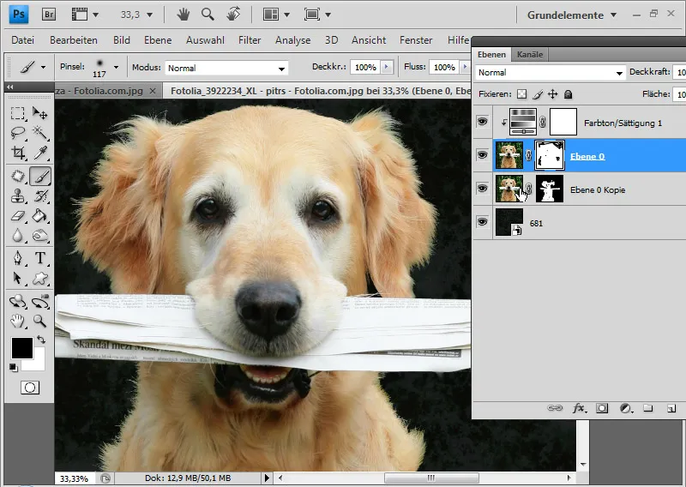
Task: Select the Type tool
Action: point(40,258)
